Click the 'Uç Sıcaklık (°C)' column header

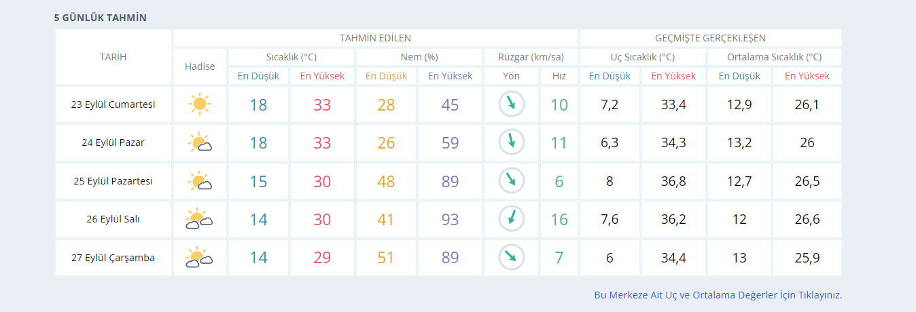click(x=642, y=57)
